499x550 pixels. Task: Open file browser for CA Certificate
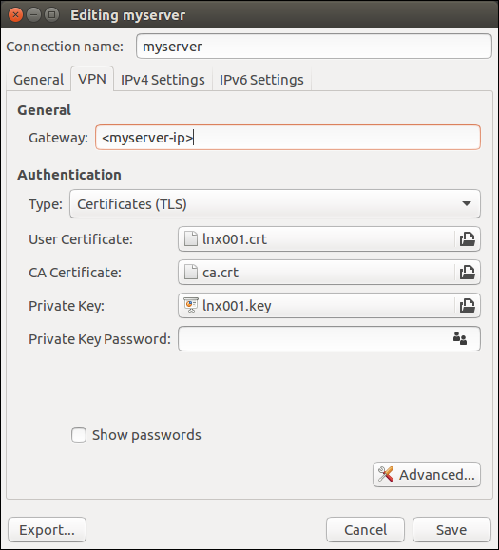[x=467, y=273]
